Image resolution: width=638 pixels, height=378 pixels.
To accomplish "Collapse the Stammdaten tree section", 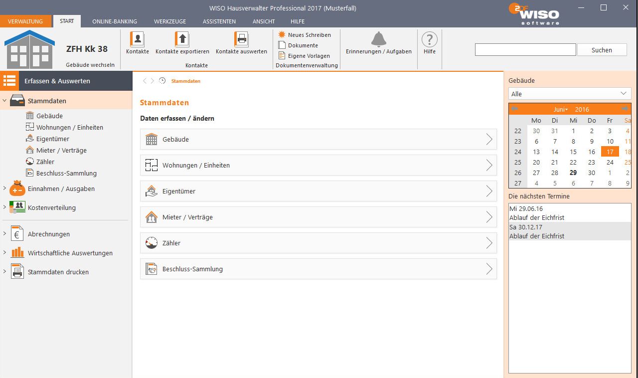I will (x=5, y=101).
